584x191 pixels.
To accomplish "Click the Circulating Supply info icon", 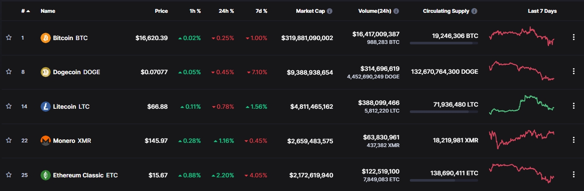I will click(x=475, y=11).
